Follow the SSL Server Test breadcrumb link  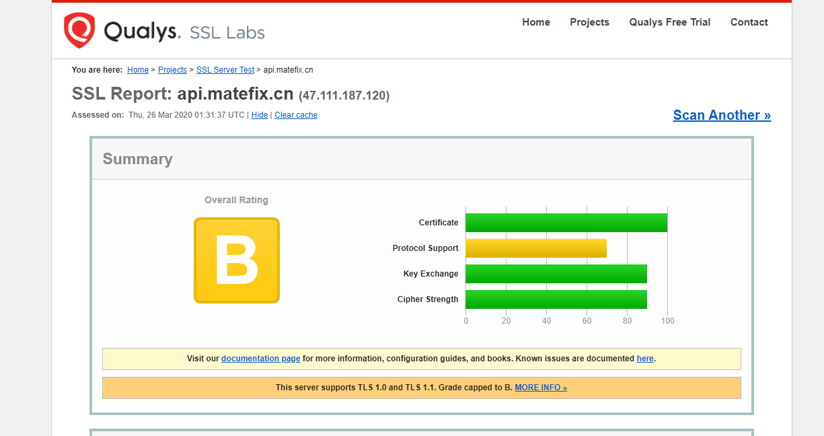coord(225,70)
